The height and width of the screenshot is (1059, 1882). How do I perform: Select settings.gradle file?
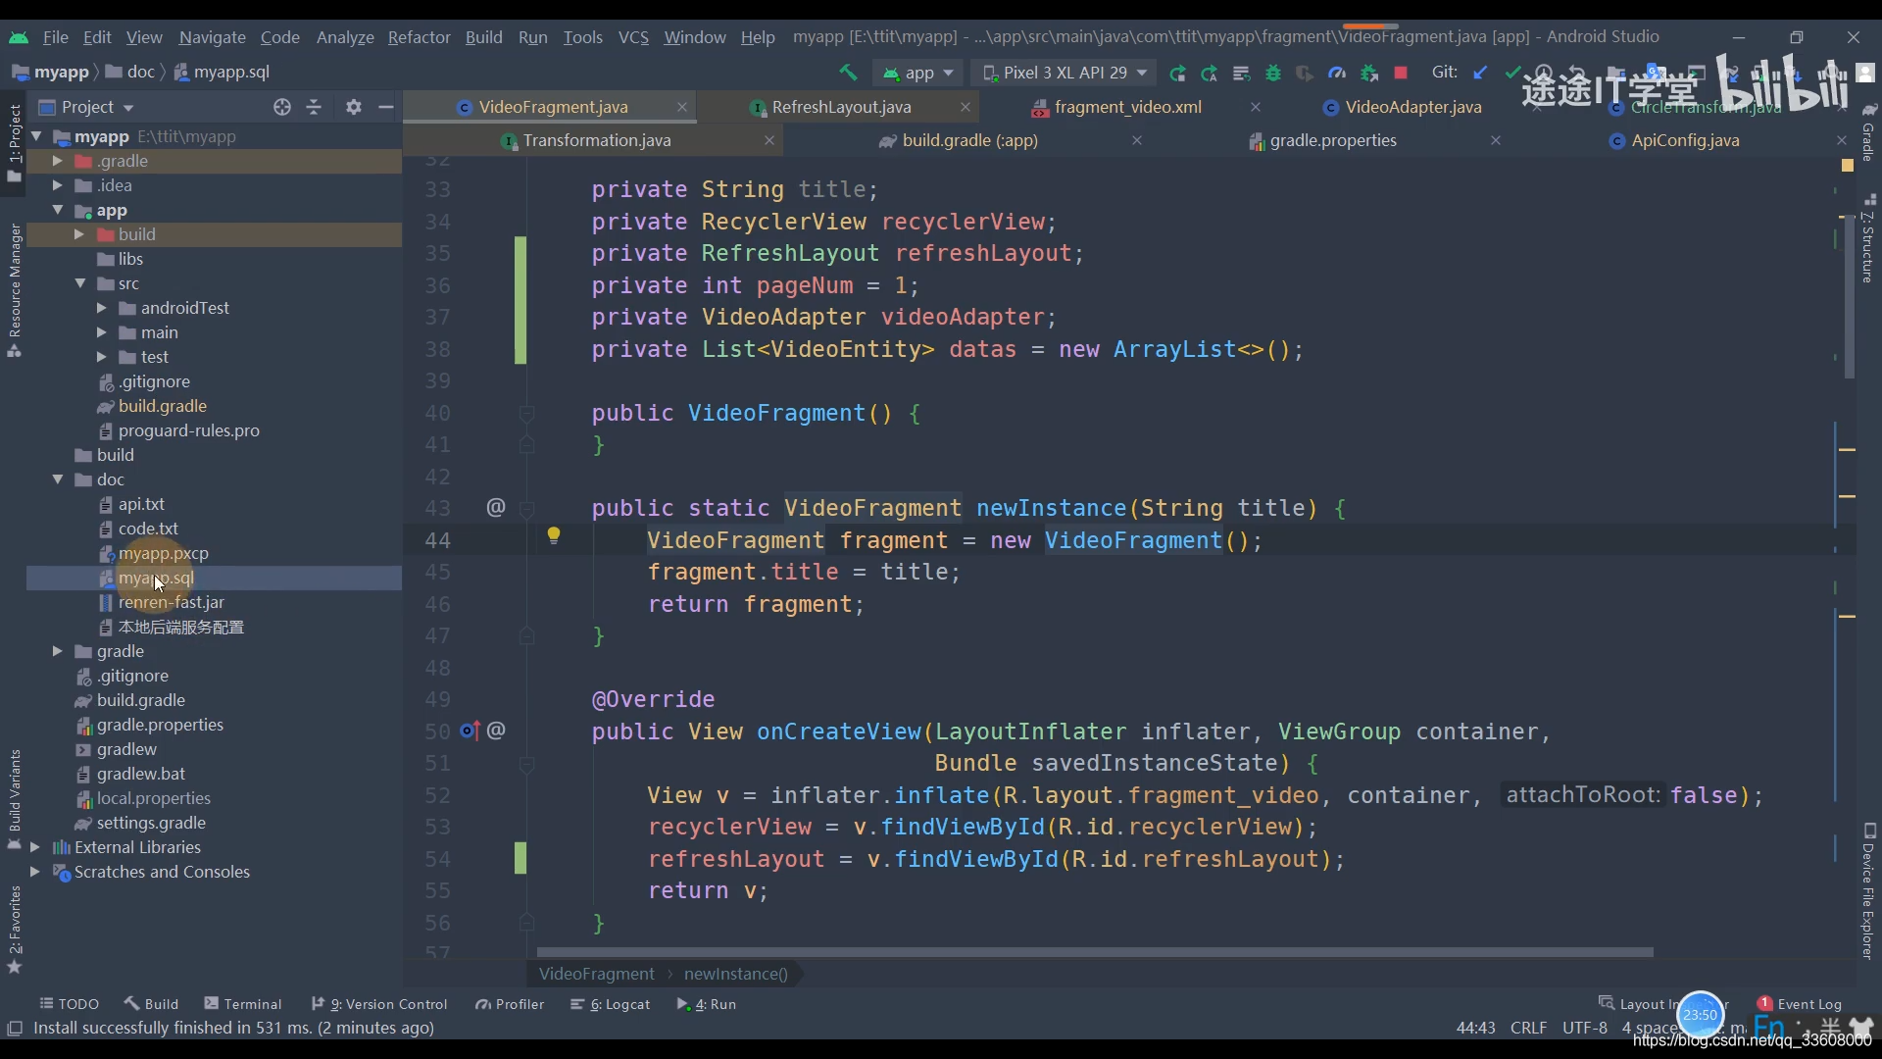(151, 823)
